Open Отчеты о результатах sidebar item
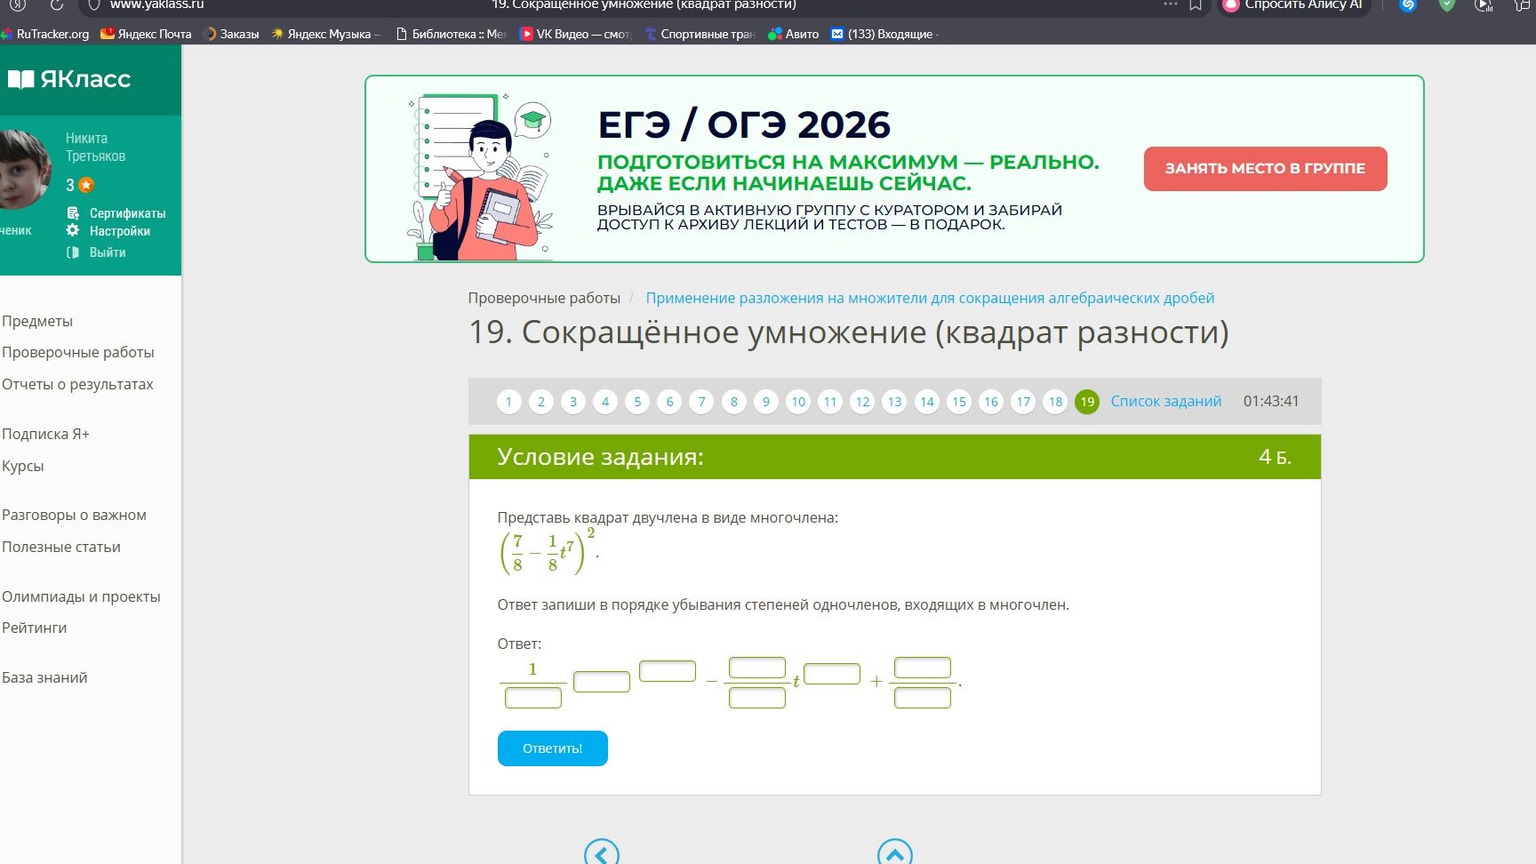Image resolution: width=1536 pixels, height=864 pixels. tap(77, 384)
